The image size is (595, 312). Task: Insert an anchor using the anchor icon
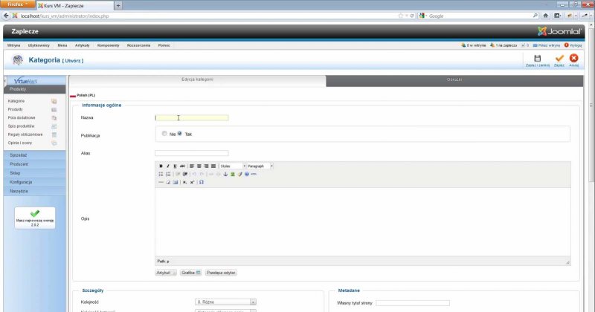[x=226, y=174]
